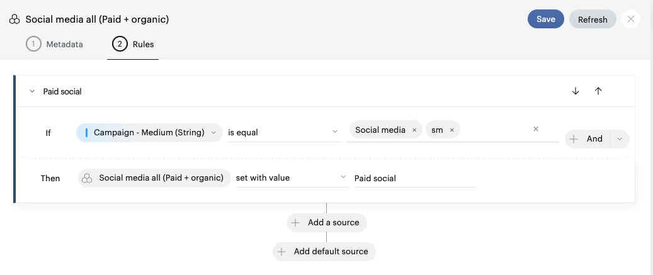Open the 'is equal' operator dropdown
Screen dimensions: 653x275
pyautogui.click(x=335, y=132)
